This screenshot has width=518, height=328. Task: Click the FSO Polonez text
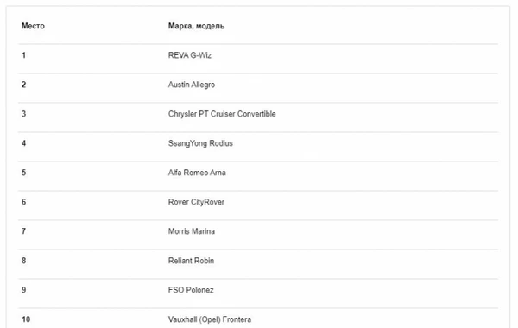click(191, 290)
